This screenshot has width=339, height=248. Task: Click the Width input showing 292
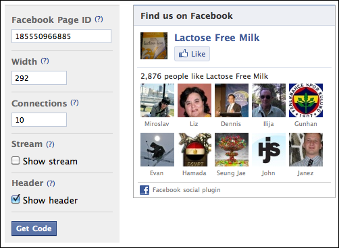point(39,78)
